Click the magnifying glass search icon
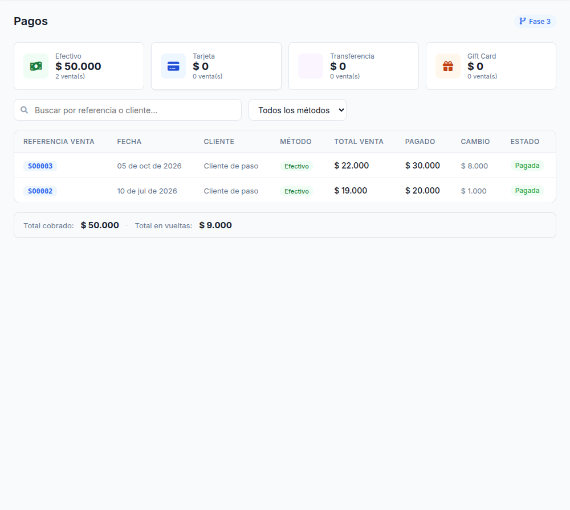The height and width of the screenshot is (510, 570). 25,110
